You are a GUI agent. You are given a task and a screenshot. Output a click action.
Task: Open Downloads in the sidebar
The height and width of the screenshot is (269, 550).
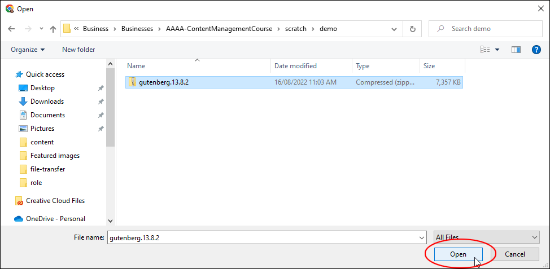pos(47,101)
